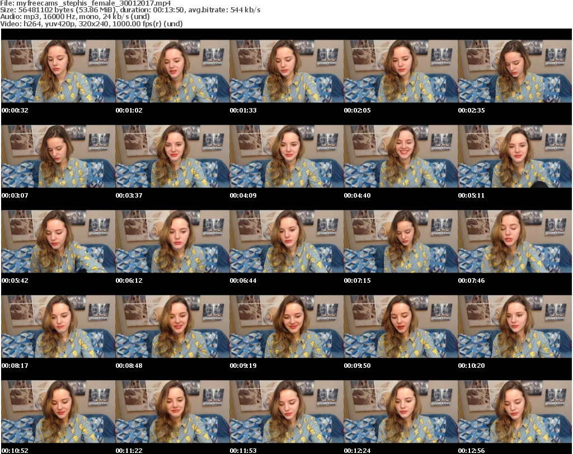Click the 00:12:56 timestamp label

pos(471,451)
